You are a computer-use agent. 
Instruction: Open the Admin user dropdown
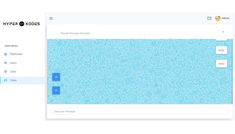click(225, 18)
